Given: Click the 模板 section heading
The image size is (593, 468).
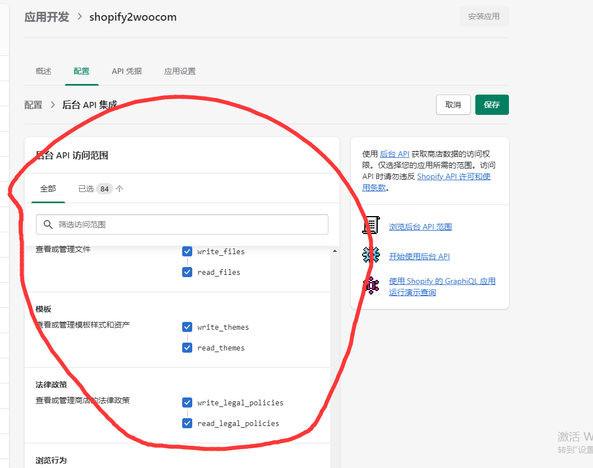Looking at the screenshot, I should point(44,309).
